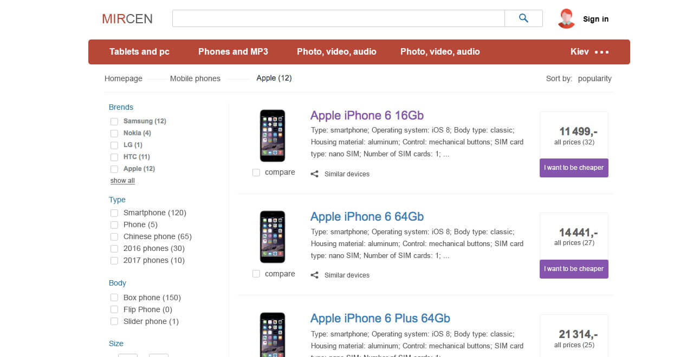
Task: Click the magnifying glass search icon
Action: (x=523, y=18)
